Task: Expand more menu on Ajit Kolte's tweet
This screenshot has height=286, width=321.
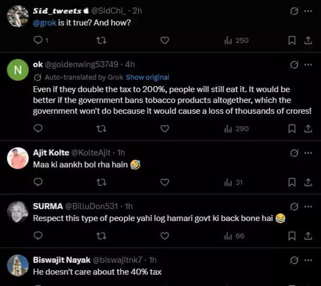Action: point(310,153)
